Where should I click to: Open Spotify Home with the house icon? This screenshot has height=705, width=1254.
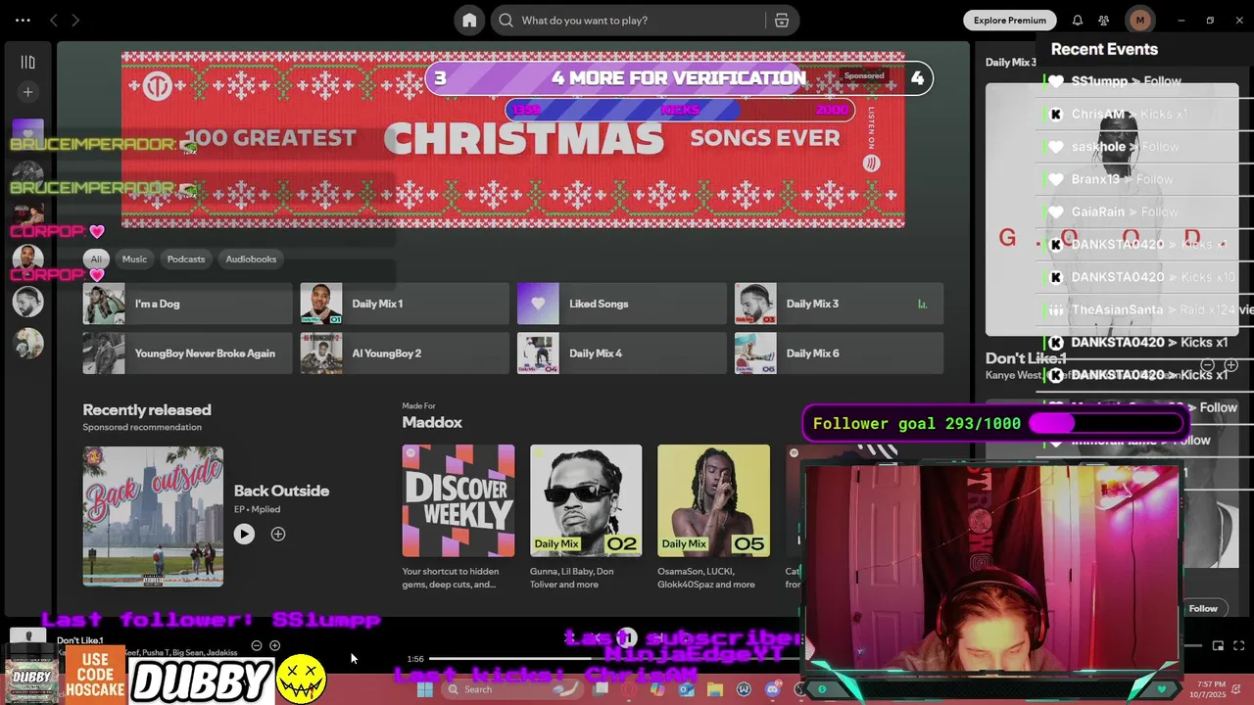[469, 21]
